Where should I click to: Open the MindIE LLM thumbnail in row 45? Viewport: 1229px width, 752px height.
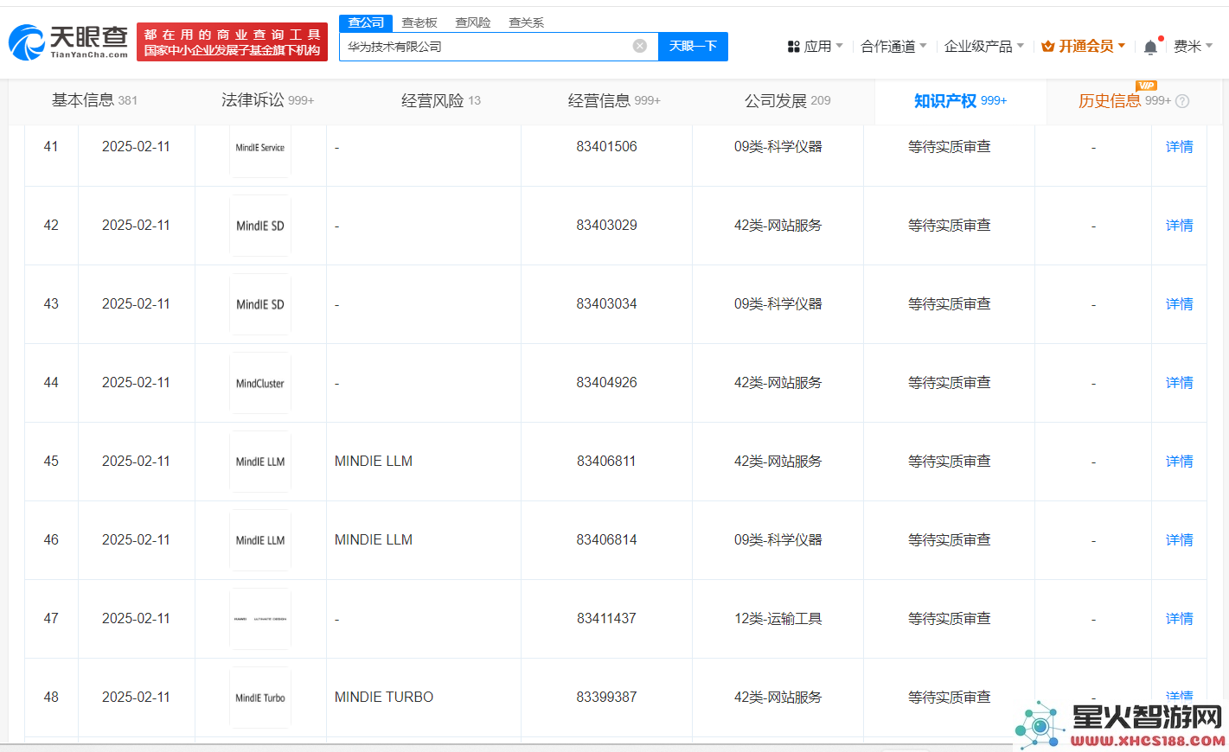pyautogui.click(x=260, y=462)
